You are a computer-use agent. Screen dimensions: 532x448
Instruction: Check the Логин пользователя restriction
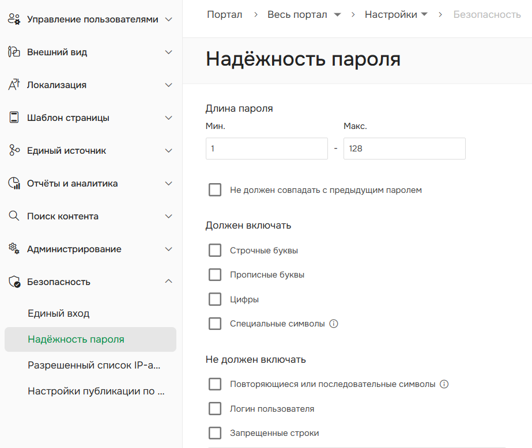[x=215, y=408]
